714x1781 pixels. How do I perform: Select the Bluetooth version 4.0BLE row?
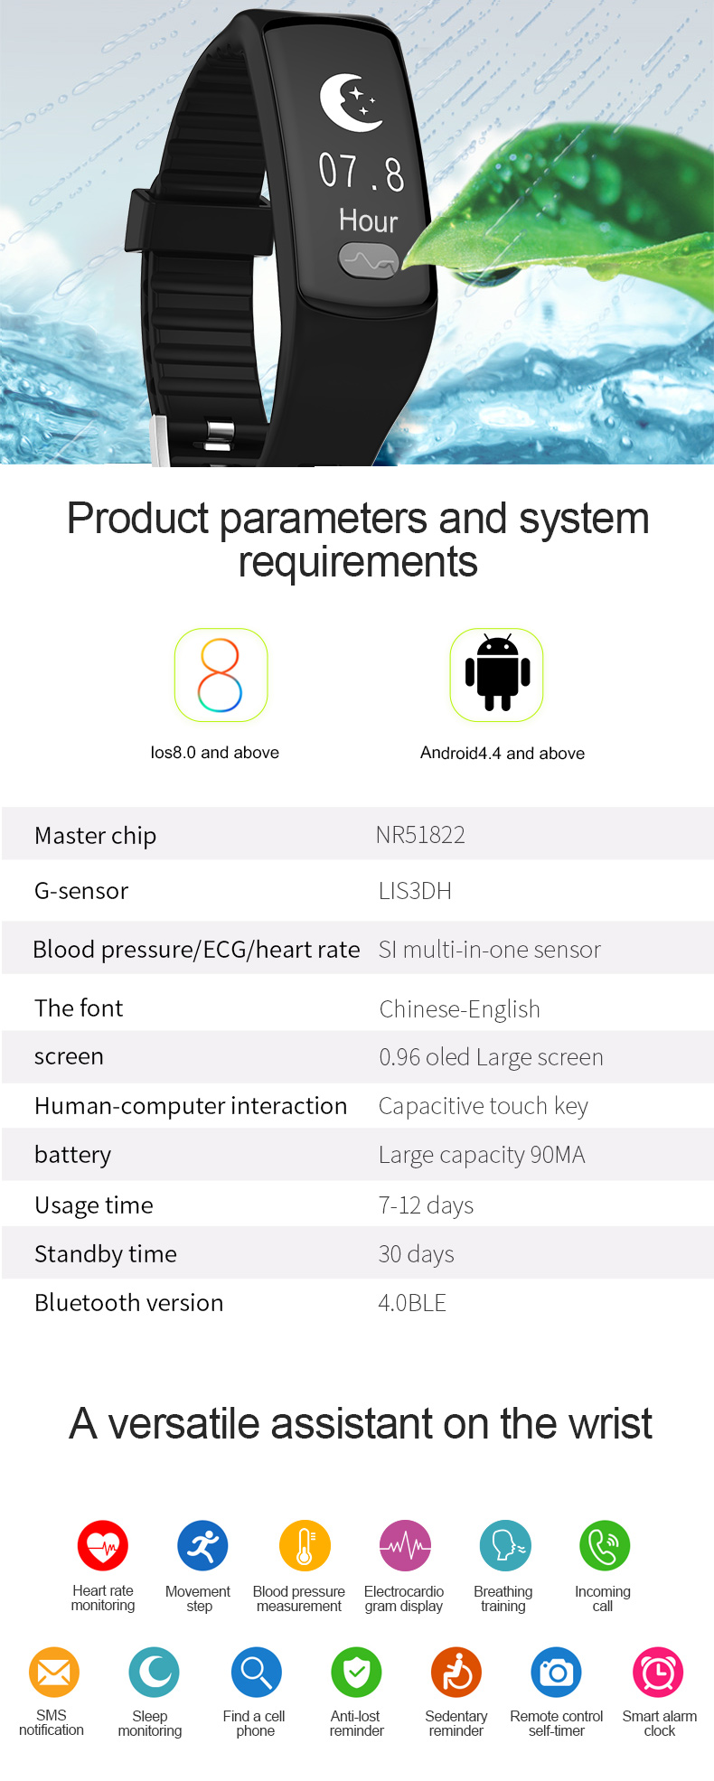coord(358,1303)
